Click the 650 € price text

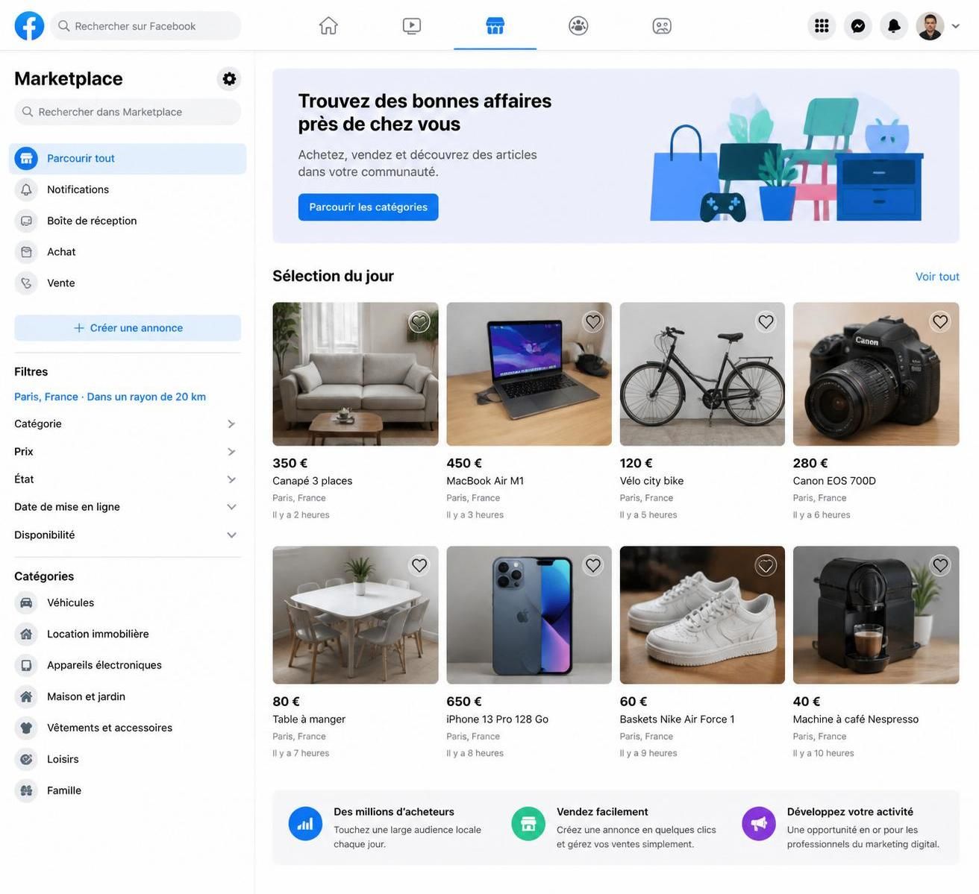tap(464, 702)
